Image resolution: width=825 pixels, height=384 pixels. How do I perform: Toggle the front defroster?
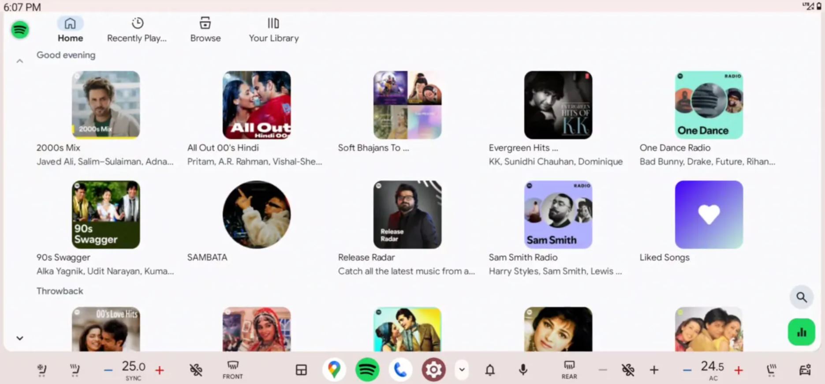tap(232, 369)
